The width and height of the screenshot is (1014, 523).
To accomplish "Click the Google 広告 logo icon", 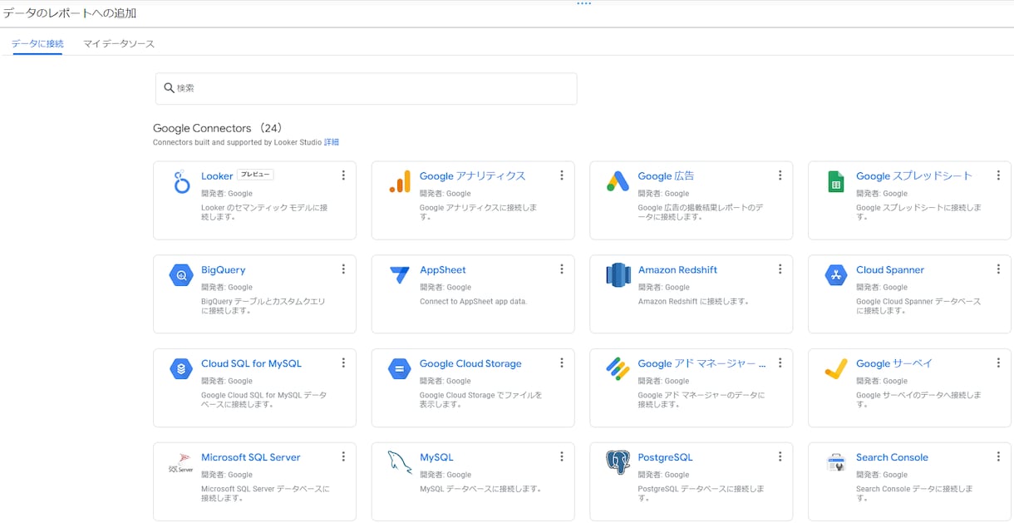I will (618, 181).
